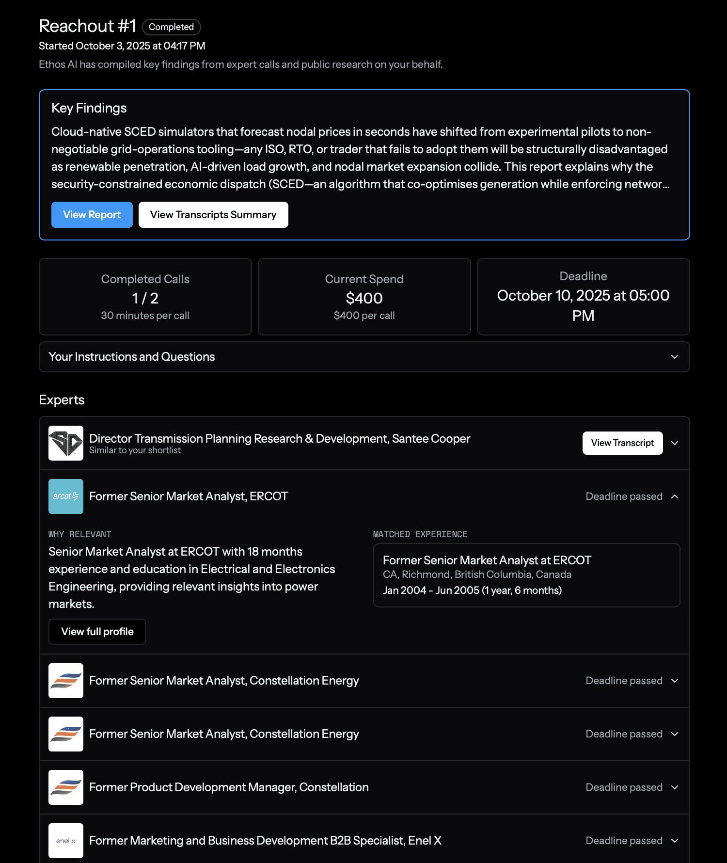Open the View Report button

pos(92,215)
